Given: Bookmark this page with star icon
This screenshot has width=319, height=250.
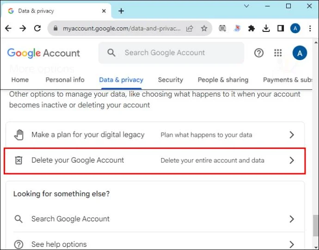Looking at the screenshot, I should coord(204,29).
